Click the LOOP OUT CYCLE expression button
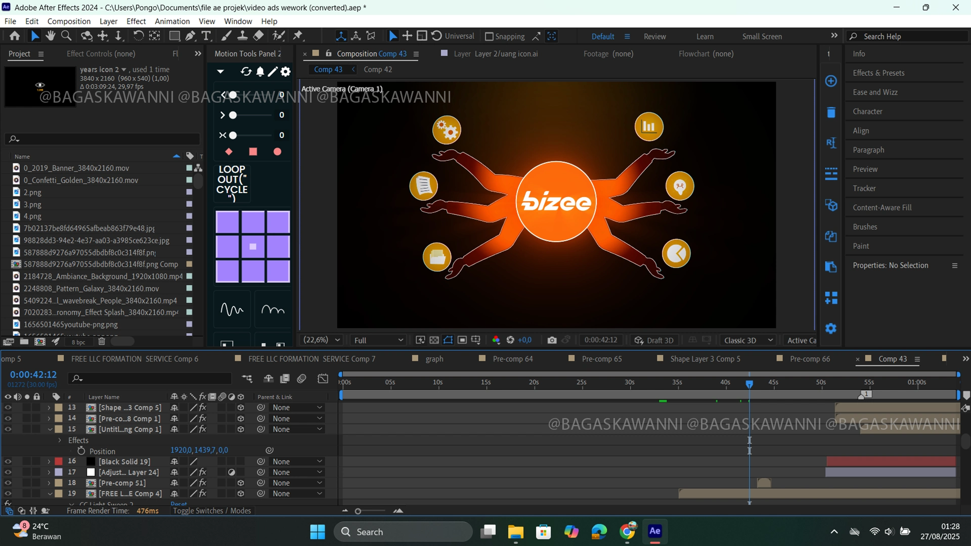Viewport: 971px width, 546px height. coord(232,183)
